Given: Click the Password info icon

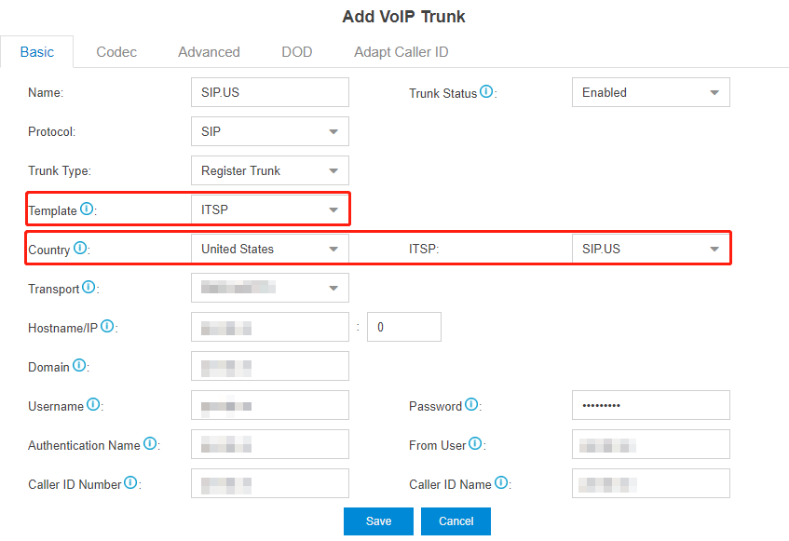Looking at the screenshot, I should point(471,404).
